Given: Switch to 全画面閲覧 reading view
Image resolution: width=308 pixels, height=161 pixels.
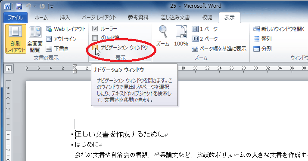Looking at the screenshot, I should pos(35,39).
